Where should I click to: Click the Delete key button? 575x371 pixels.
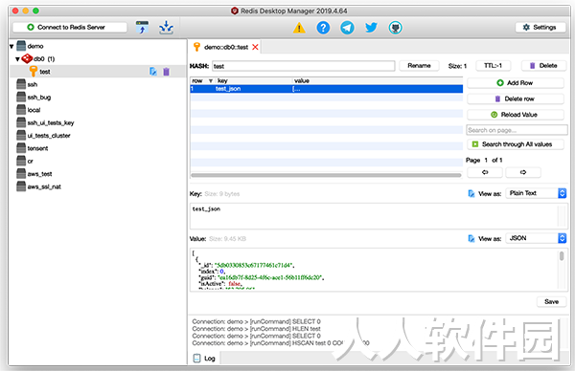coord(543,65)
